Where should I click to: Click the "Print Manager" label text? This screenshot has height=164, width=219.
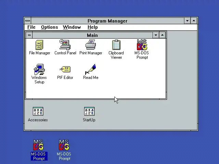91,53
